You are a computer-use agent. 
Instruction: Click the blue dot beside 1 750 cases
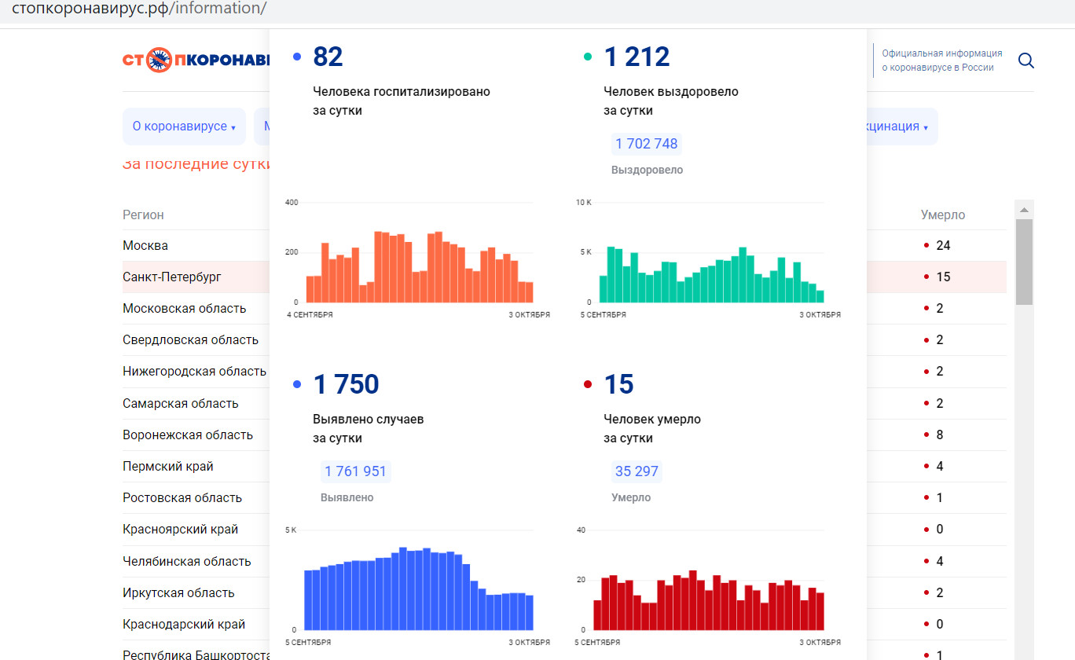(297, 384)
